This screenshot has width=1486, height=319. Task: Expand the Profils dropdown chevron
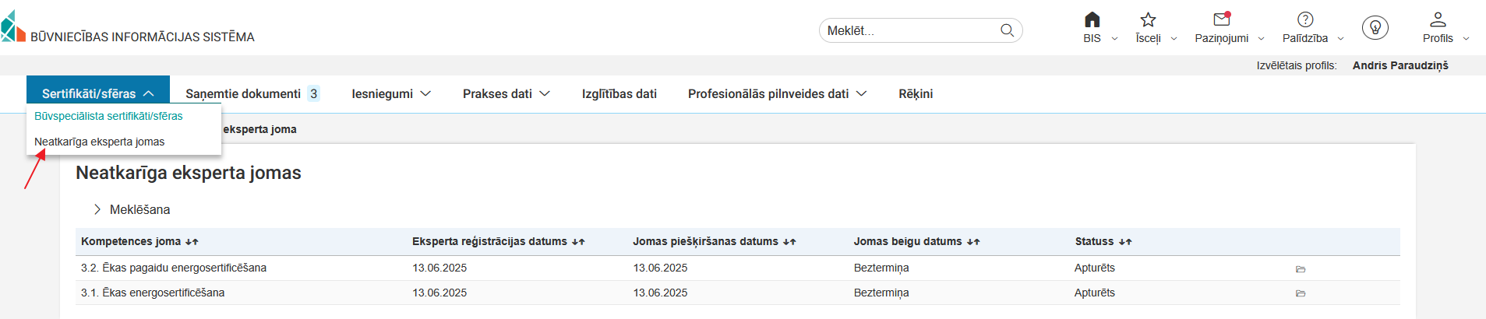(1466, 38)
